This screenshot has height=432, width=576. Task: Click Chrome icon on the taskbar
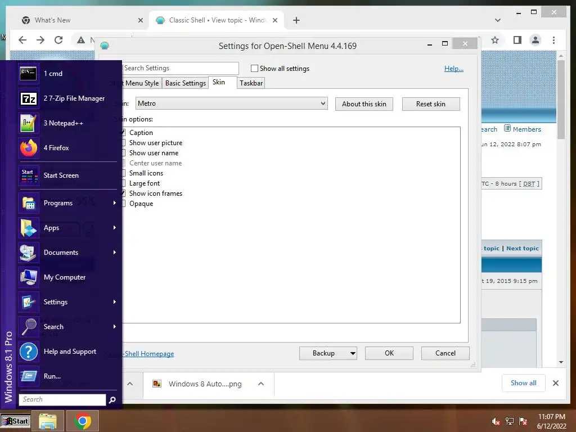pyautogui.click(x=83, y=421)
